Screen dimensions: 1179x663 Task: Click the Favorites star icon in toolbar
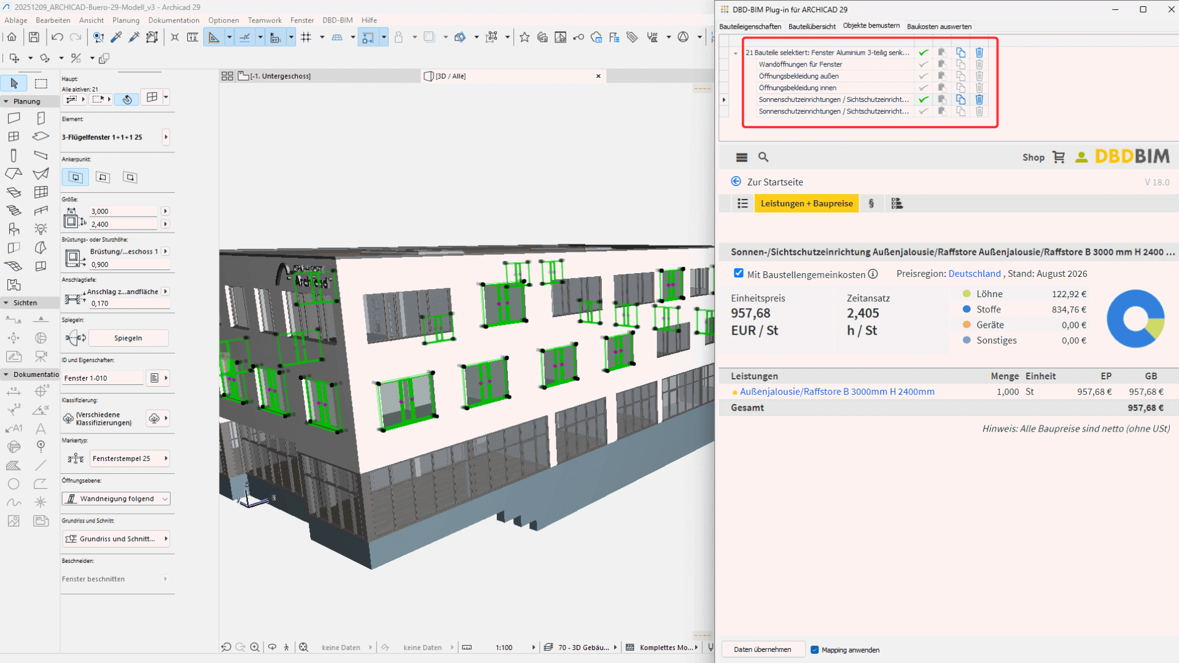(524, 37)
